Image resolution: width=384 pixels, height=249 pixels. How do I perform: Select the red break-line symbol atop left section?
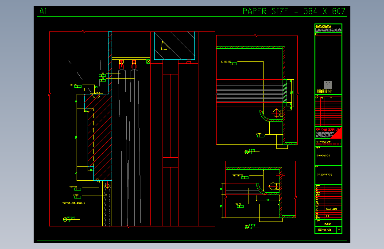tap(84, 31)
